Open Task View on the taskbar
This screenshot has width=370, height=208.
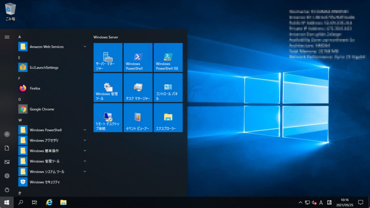coord(34,202)
